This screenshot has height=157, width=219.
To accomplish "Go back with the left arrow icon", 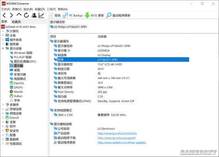I will click(4, 16).
